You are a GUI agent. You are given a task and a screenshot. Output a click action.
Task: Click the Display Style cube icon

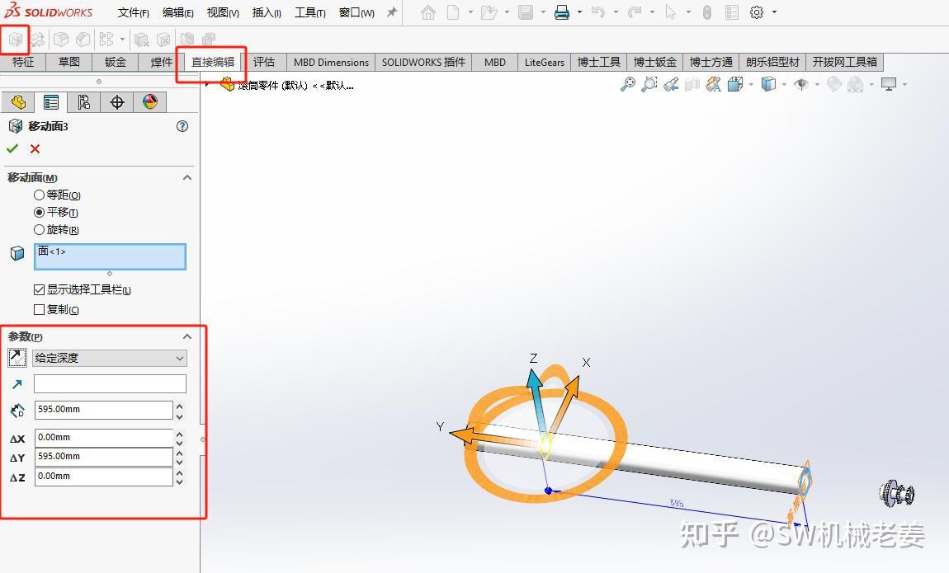pyautogui.click(x=769, y=84)
